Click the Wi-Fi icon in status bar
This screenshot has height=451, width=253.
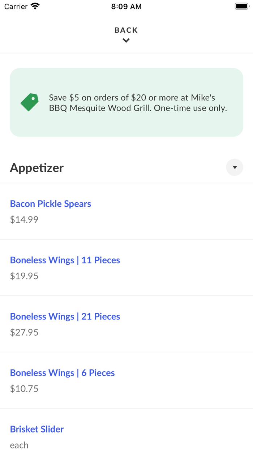coord(35,6)
